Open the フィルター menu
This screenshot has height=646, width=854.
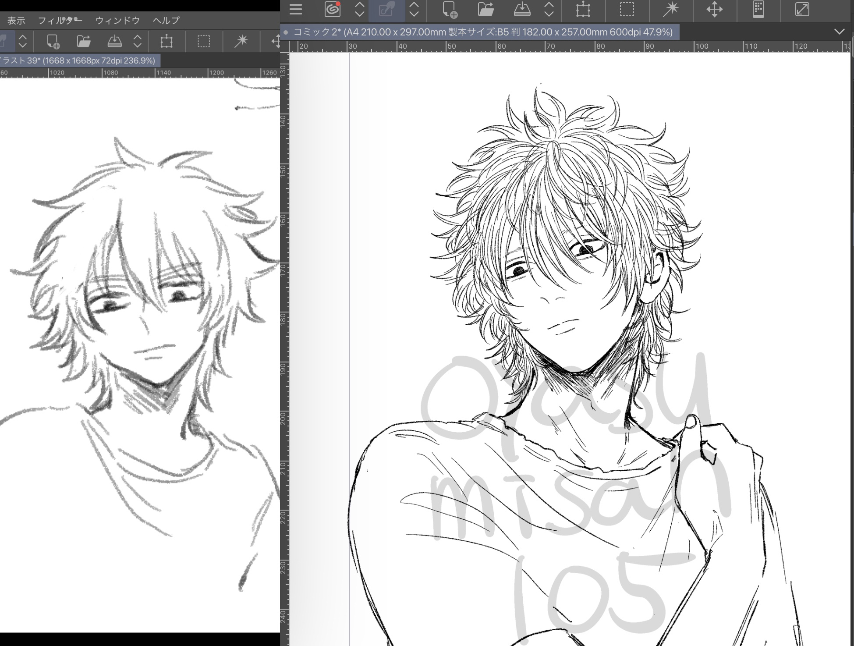click(60, 21)
